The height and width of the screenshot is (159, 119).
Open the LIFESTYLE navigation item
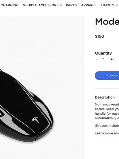(110, 5)
